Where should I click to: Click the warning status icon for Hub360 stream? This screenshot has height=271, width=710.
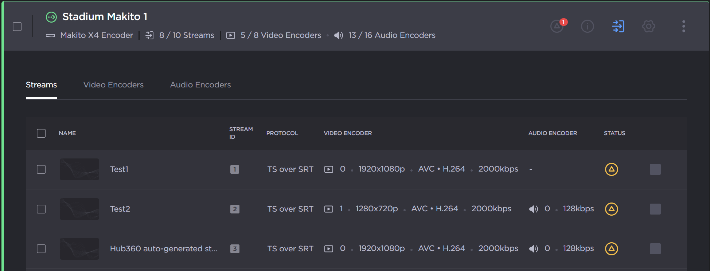(x=612, y=249)
